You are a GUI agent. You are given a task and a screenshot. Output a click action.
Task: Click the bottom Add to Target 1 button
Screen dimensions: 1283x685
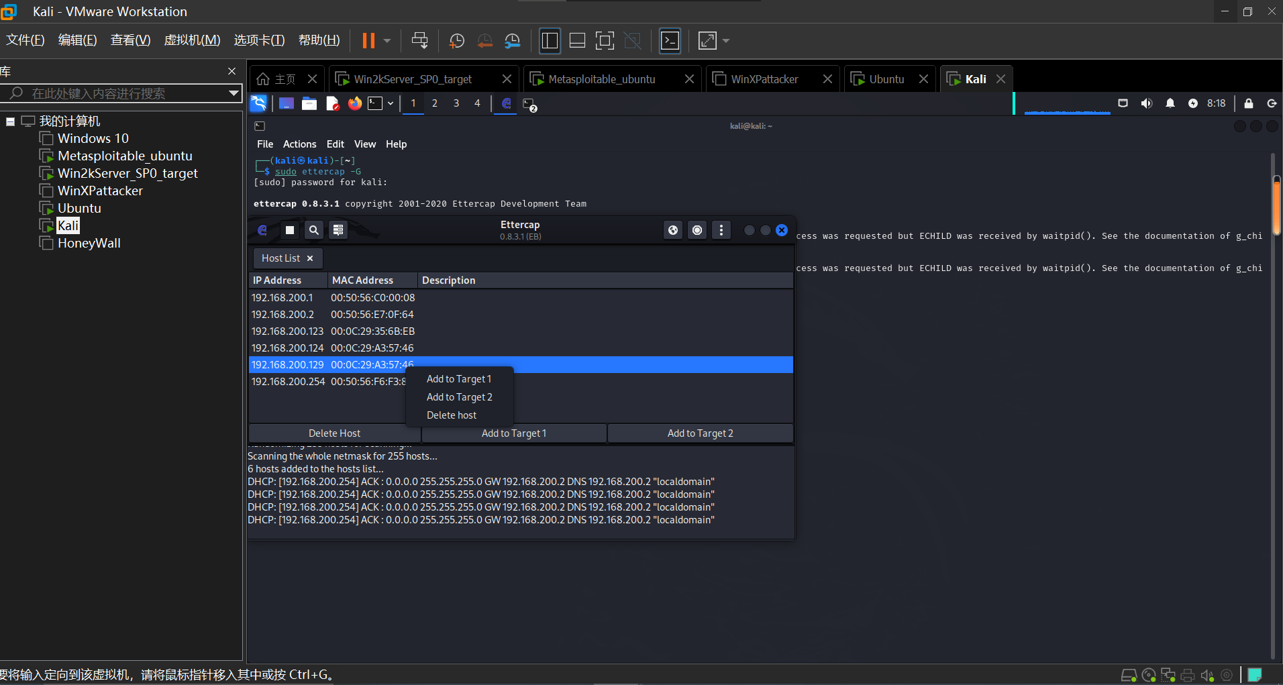click(x=514, y=433)
